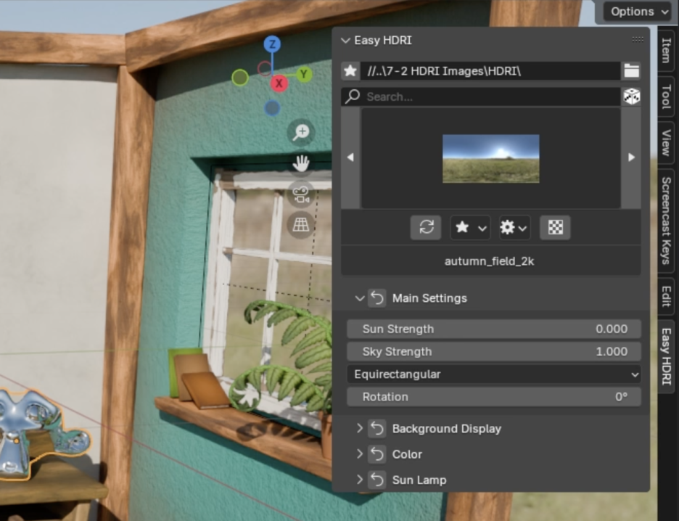Open the Edit sidebar tab
679x521 pixels.
pyautogui.click(x=667, y=296)
